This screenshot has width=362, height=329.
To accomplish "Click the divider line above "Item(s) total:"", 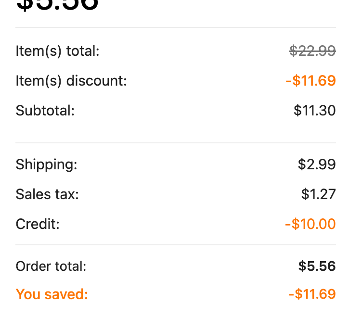I will [176, 27].
